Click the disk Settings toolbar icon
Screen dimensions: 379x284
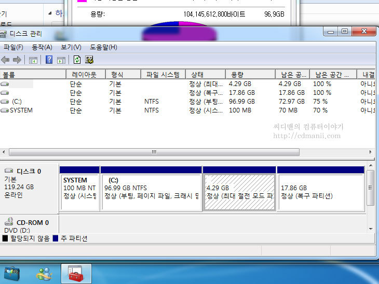click(89, 60)
